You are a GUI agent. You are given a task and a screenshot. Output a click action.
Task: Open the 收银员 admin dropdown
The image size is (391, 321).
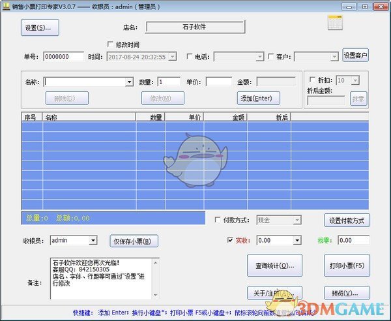tap(93, 240)
